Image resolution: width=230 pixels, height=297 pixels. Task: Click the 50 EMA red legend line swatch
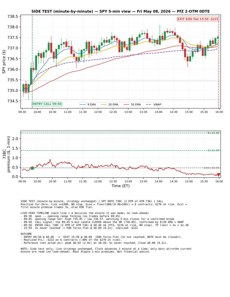point(126,105)
